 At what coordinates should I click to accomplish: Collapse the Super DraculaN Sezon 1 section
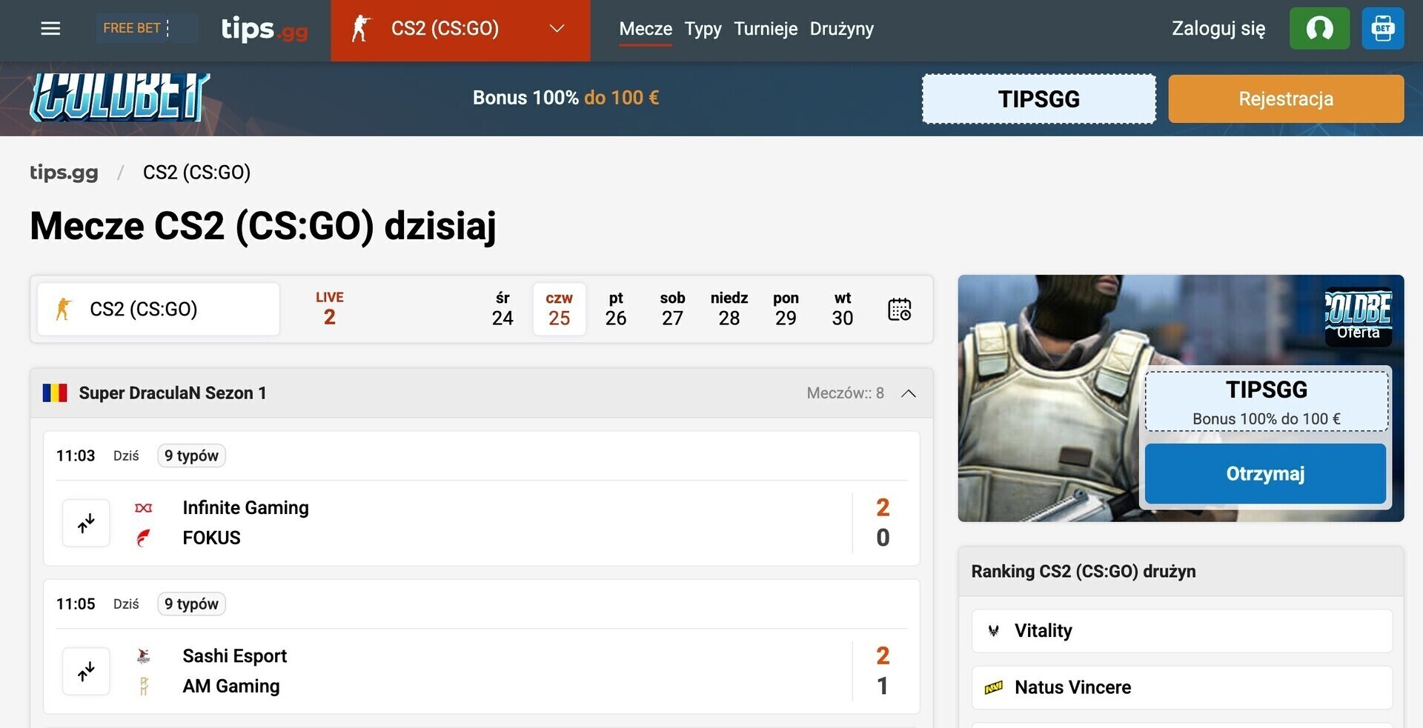pyautogui.click(x=909, y=393)
